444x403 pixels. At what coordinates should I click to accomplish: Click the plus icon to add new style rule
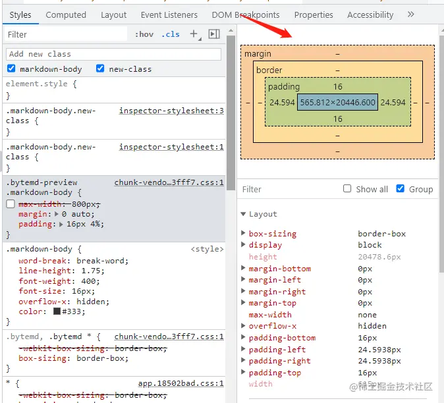(x=195, y=34)
